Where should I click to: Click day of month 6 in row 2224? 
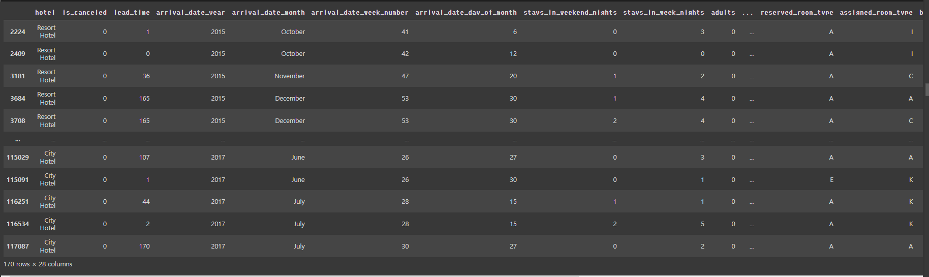pyautogui.click(x=515, y=32)
